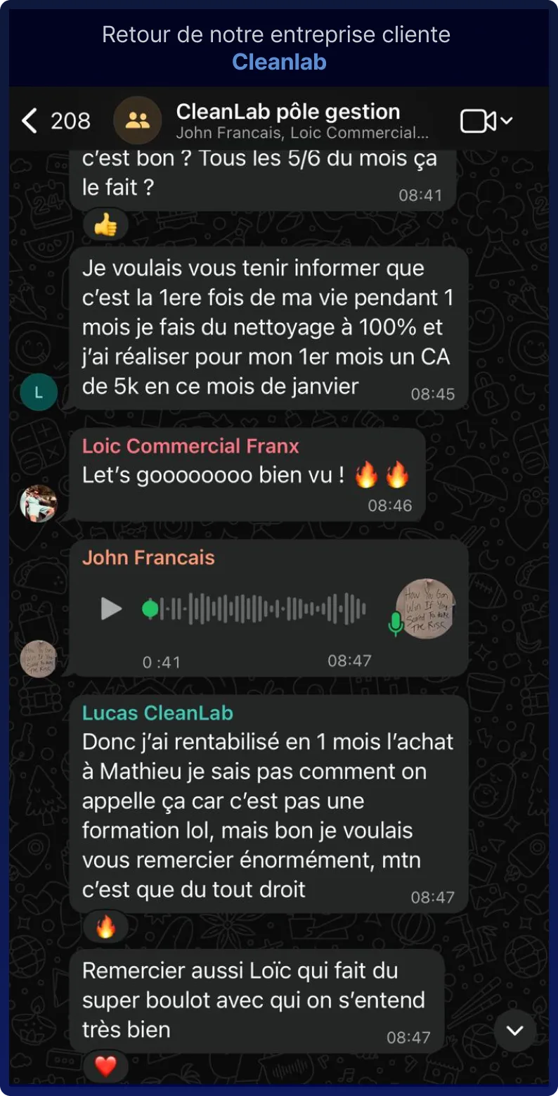The image size is (558, 1096).
Task: Tap the fire reaction under Lucas's message
Action: point(105,927)
